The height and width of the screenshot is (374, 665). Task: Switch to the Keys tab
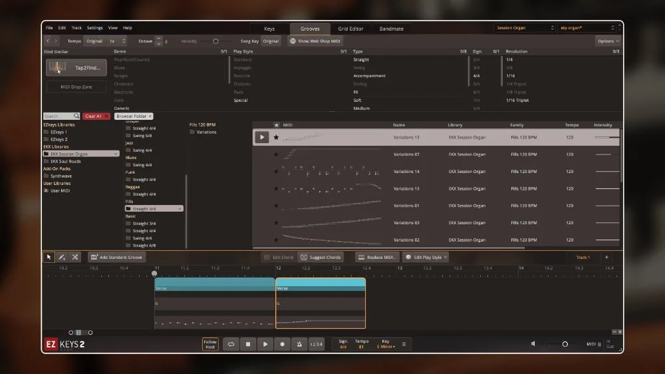pos(269,29)
